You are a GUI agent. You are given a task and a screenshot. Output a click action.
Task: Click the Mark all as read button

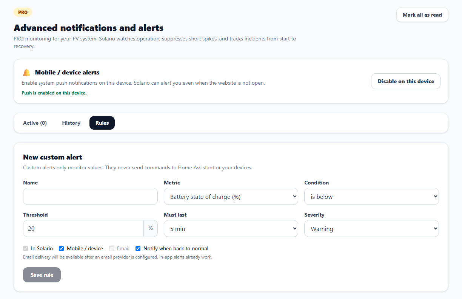[422, 15]
